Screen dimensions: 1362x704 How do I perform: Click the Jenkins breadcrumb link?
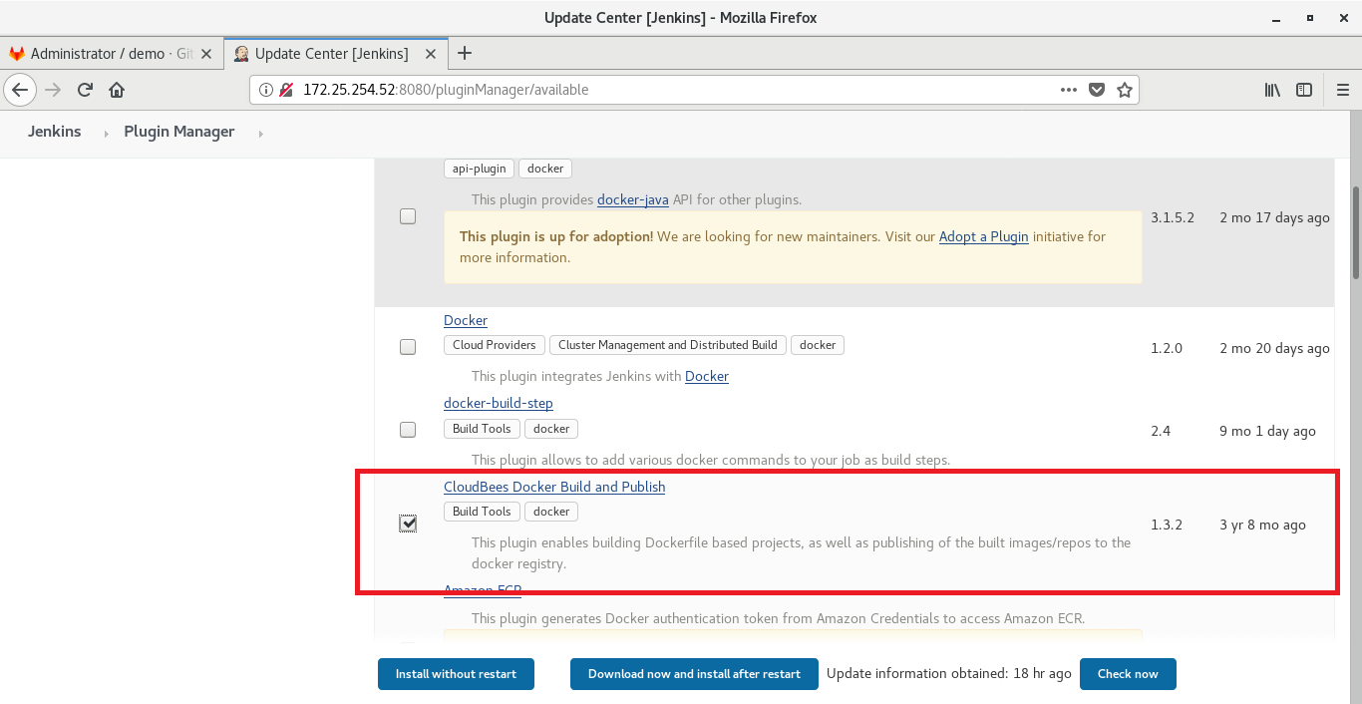[55, 132]
